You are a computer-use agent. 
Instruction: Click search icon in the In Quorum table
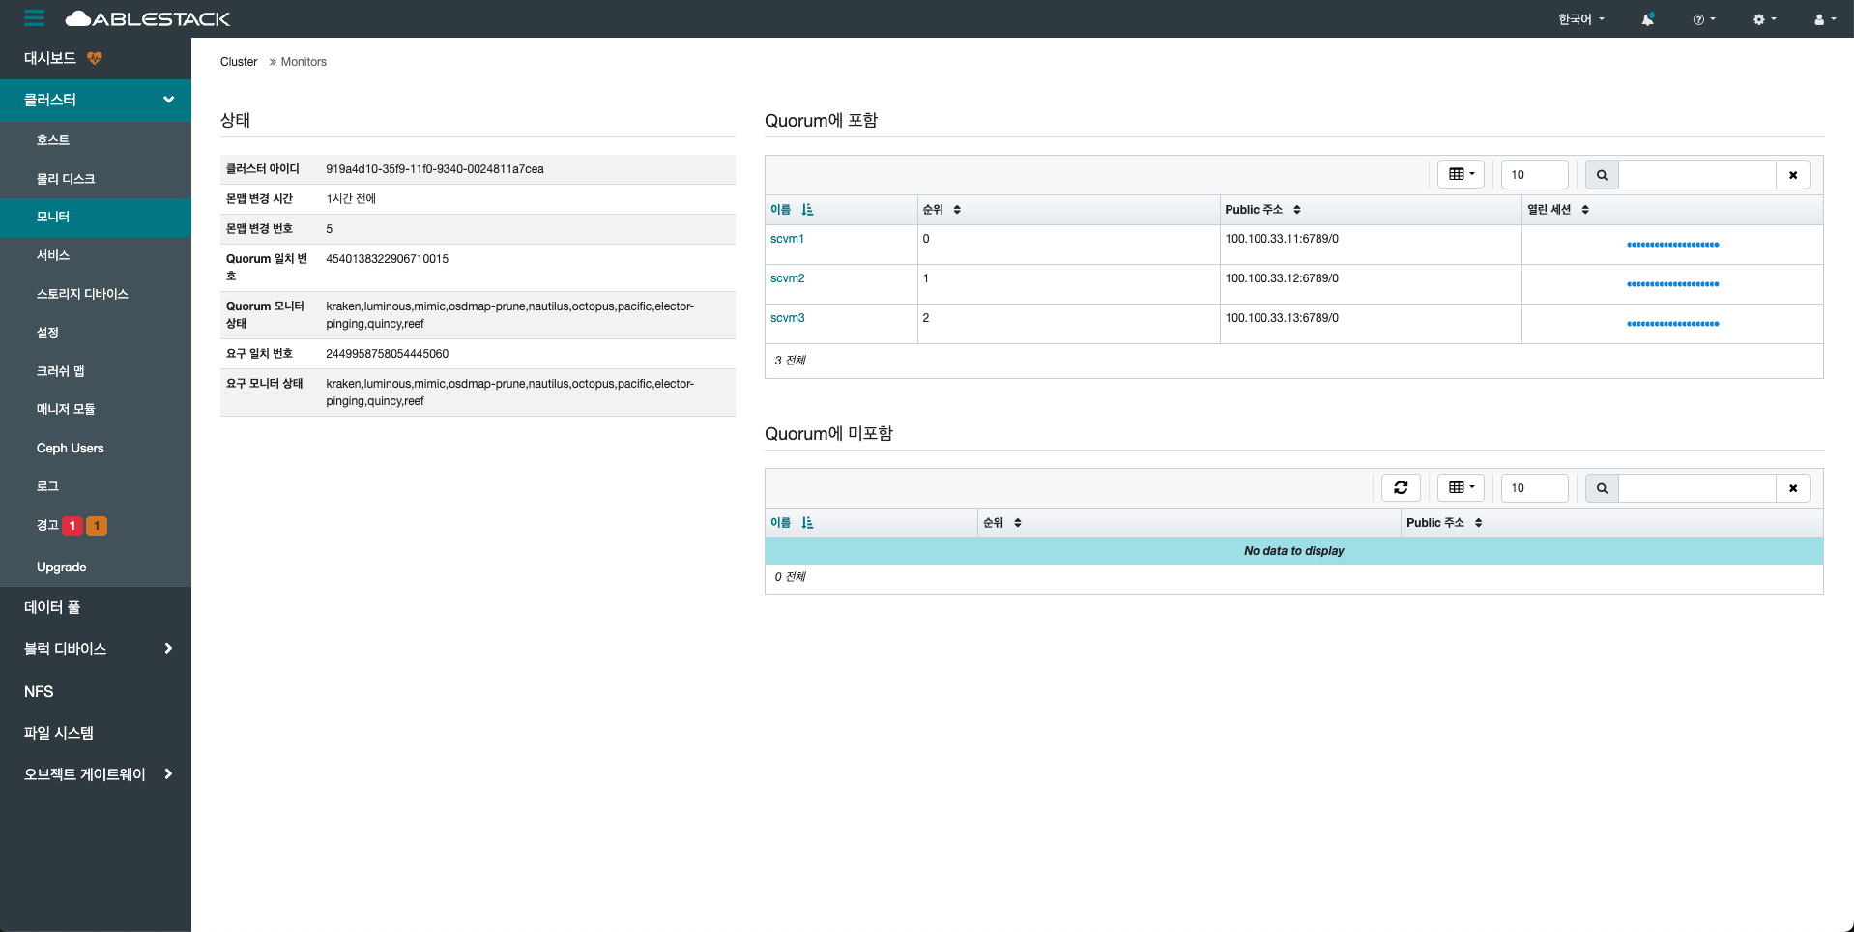click(x=1602, y=175)
